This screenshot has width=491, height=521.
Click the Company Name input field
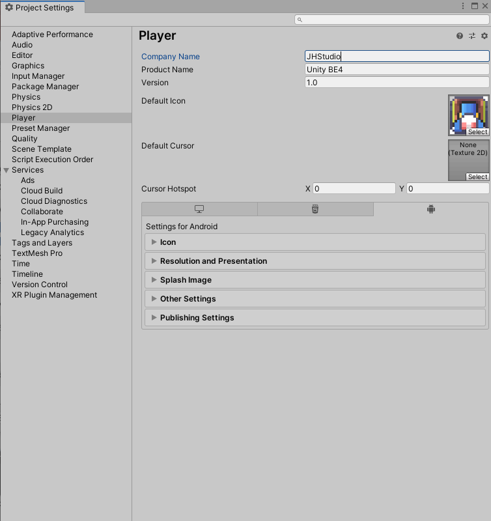pyautogui.click(x=397, y=56)
